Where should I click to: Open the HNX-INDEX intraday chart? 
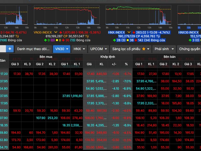[138, 16]
